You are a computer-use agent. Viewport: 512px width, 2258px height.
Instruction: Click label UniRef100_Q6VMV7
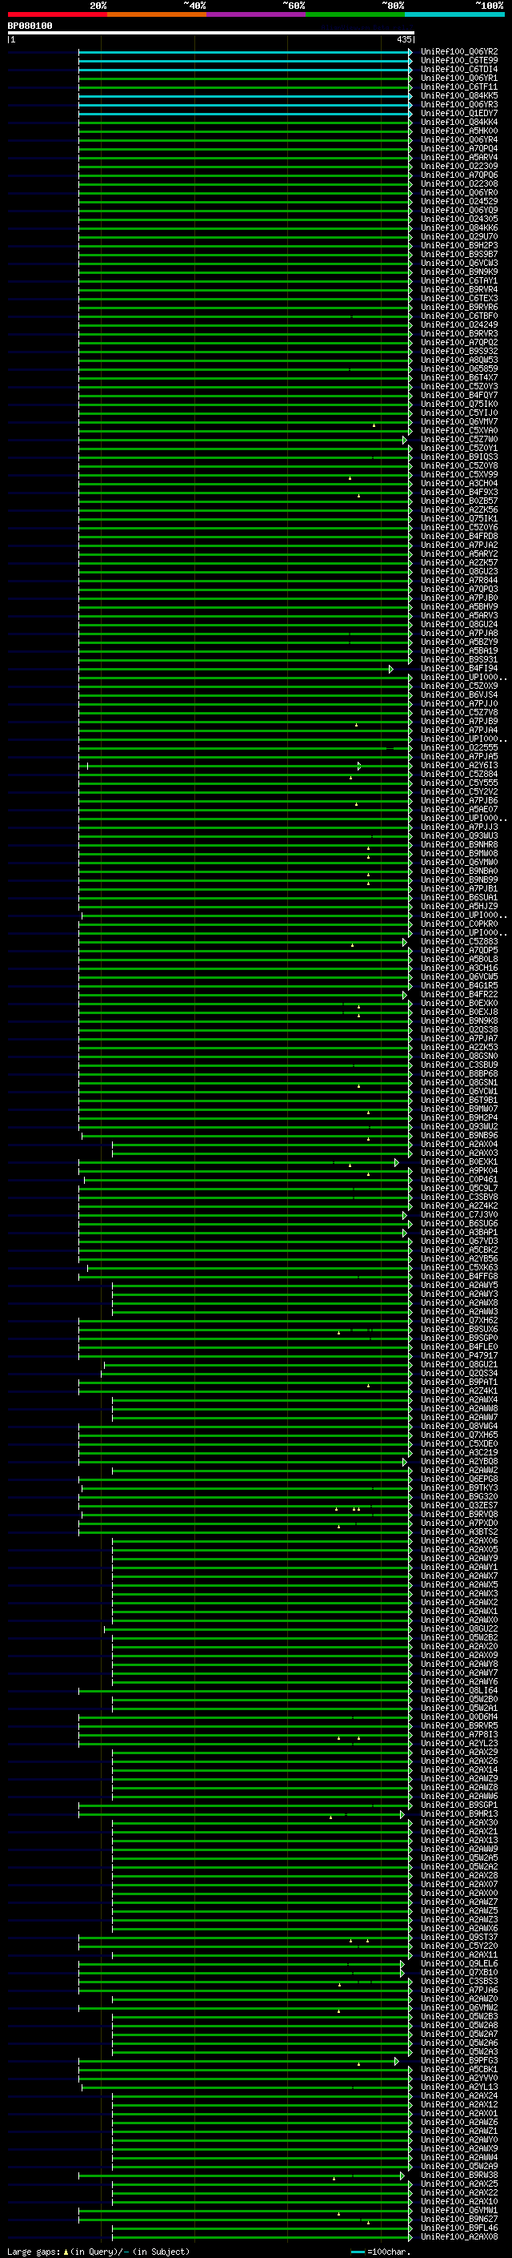click(458, 421)
